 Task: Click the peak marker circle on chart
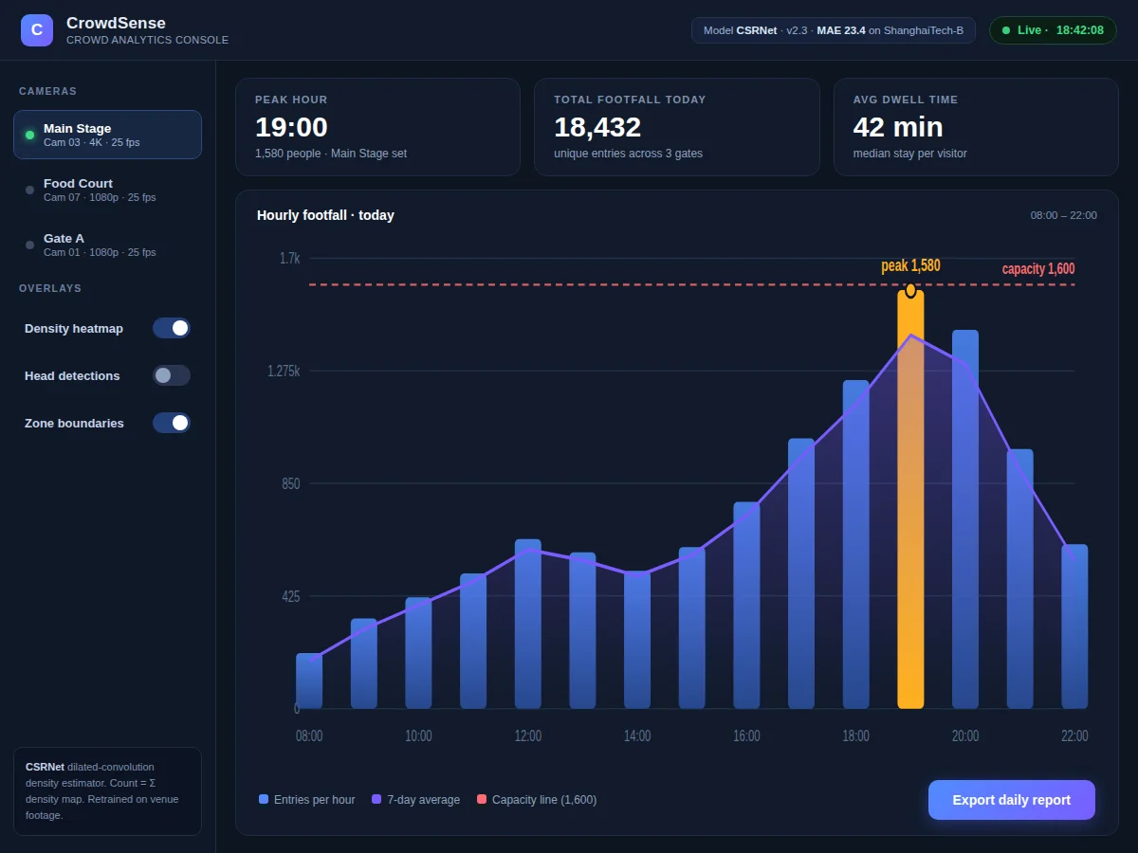(x=910, y=290)
